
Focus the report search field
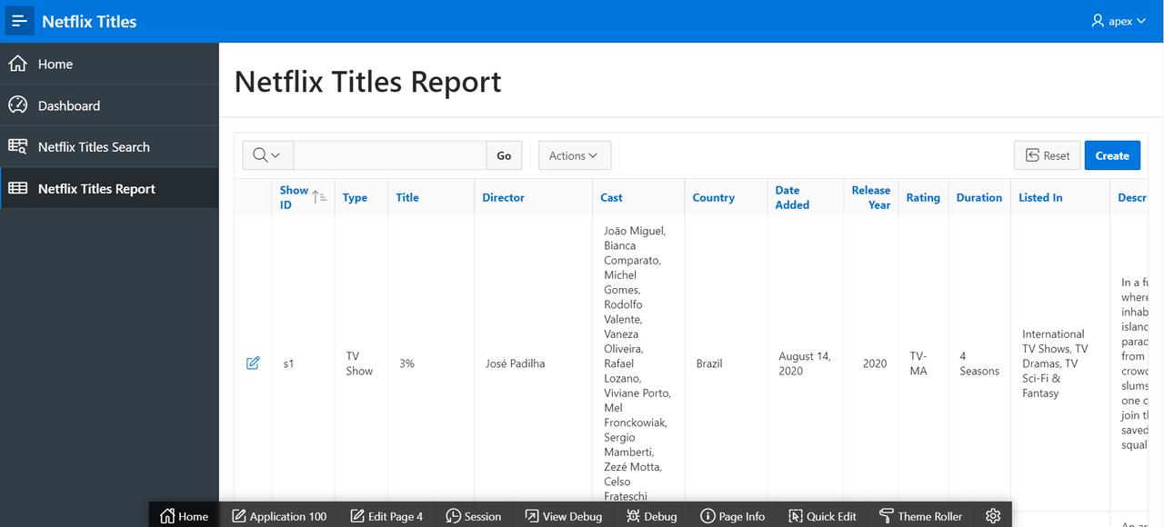coord(389,155)
